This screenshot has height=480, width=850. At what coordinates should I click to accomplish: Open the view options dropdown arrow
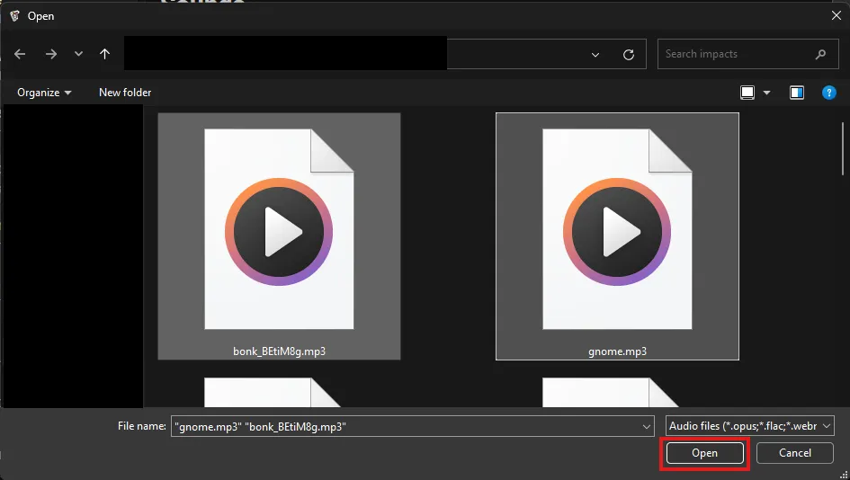767,93
